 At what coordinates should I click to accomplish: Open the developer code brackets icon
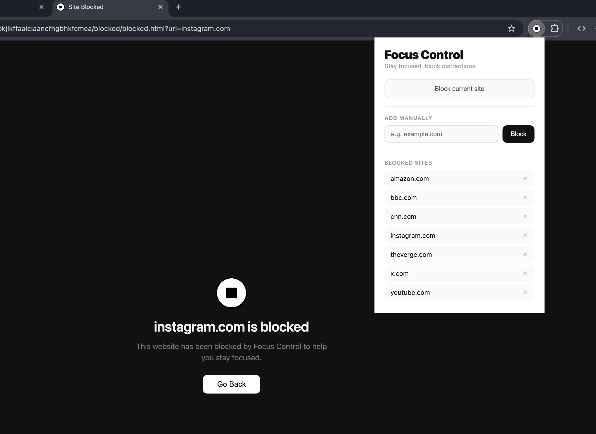click(581, 28)
